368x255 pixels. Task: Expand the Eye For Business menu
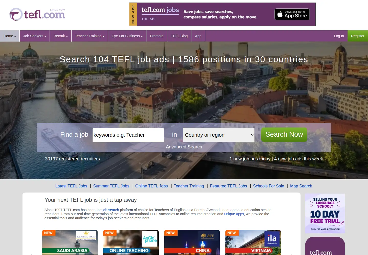pos(127,36)
